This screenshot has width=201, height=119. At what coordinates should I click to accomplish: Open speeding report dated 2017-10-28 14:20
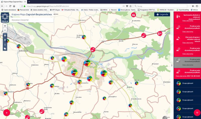tap(187, 73)
